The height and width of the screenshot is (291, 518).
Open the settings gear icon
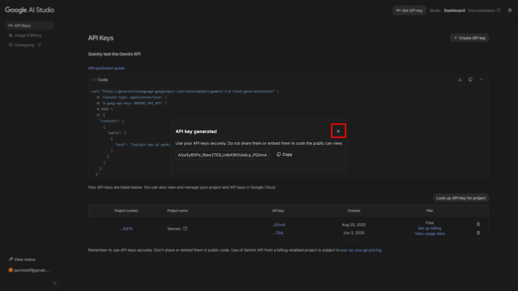pos(510,10)
